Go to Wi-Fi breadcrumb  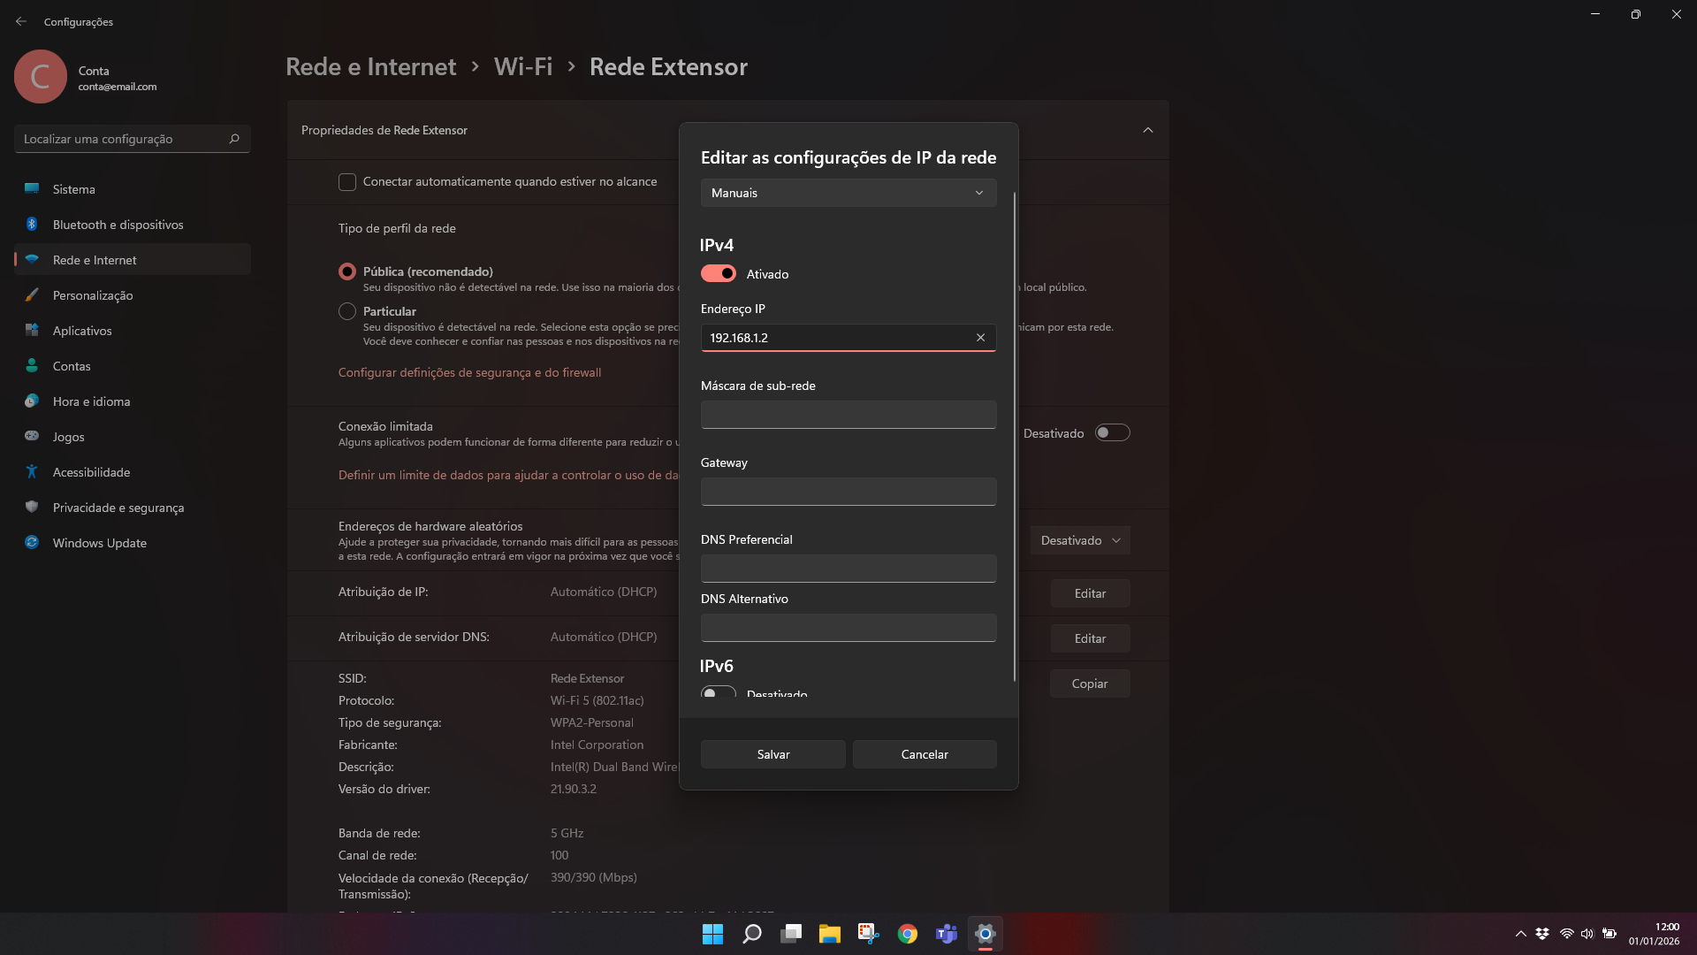click(x=522, y=67)
